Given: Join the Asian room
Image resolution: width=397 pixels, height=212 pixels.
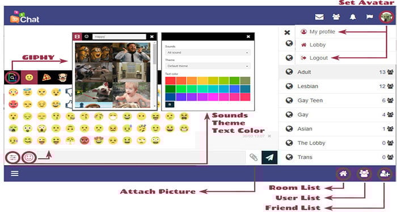Looking at the screenshot, I should point(337,129).
